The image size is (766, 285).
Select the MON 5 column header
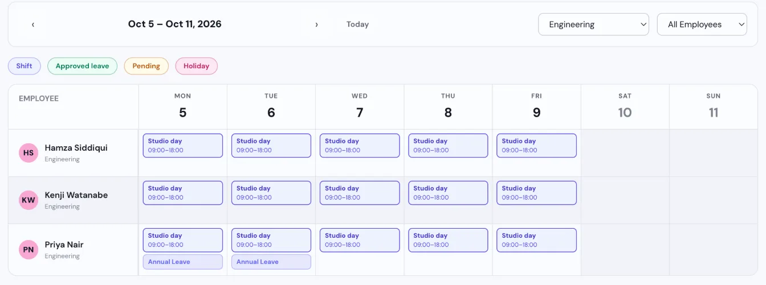tap(182, 106)
